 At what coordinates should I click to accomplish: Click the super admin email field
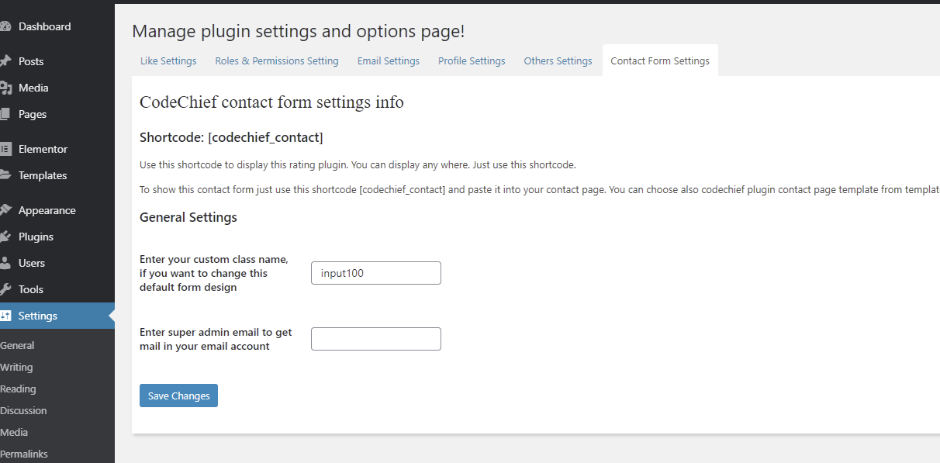[x=376, y=339]
